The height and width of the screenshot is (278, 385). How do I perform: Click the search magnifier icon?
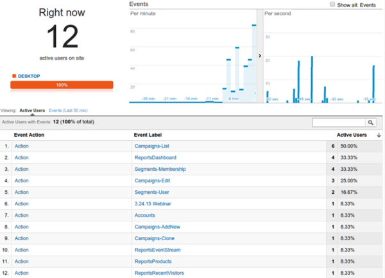(370, 122)
